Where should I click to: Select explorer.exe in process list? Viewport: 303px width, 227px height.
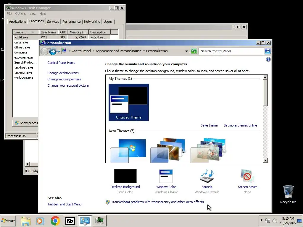tap(23, 57)
